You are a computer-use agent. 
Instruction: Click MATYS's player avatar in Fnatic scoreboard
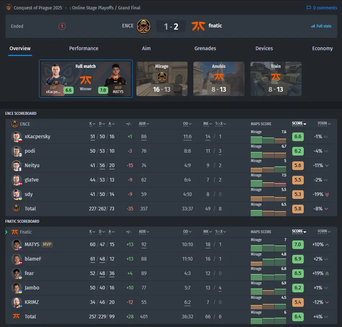17,245
